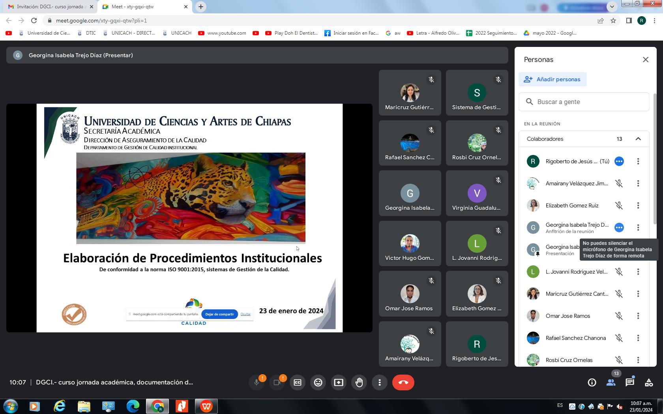The height and width of the screenshot is (414, 663).
Task: Close the Gmail Invitación tab
Action: (x=91, y=7)
